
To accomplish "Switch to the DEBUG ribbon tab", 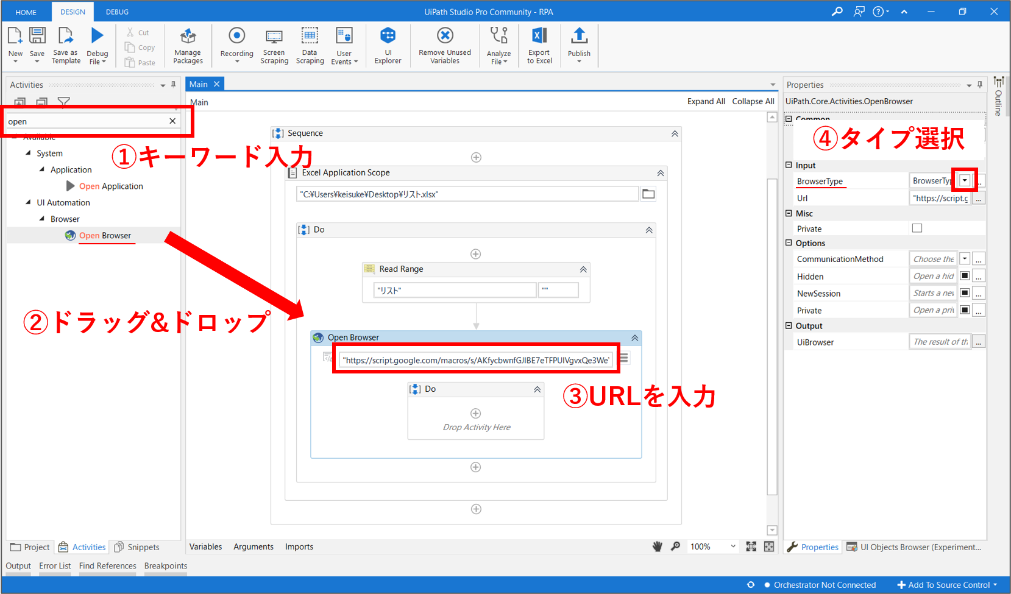I will click(117, 12).
